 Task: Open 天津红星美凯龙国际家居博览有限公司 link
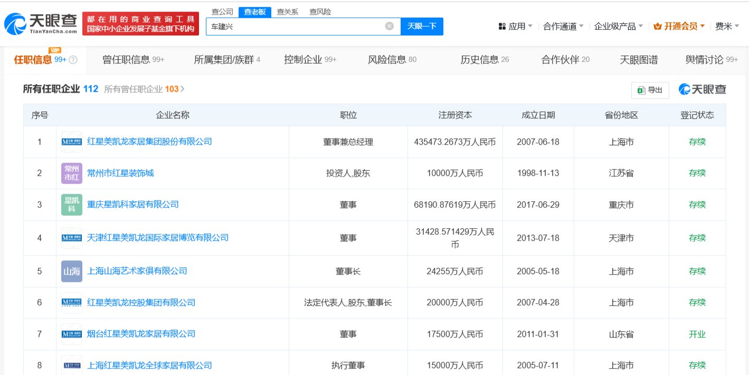pos(158,238)
